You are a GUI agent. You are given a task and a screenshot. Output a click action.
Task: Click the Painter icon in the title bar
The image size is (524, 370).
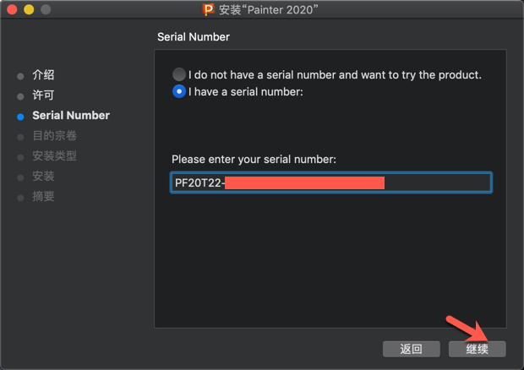[x=209, y=9]
